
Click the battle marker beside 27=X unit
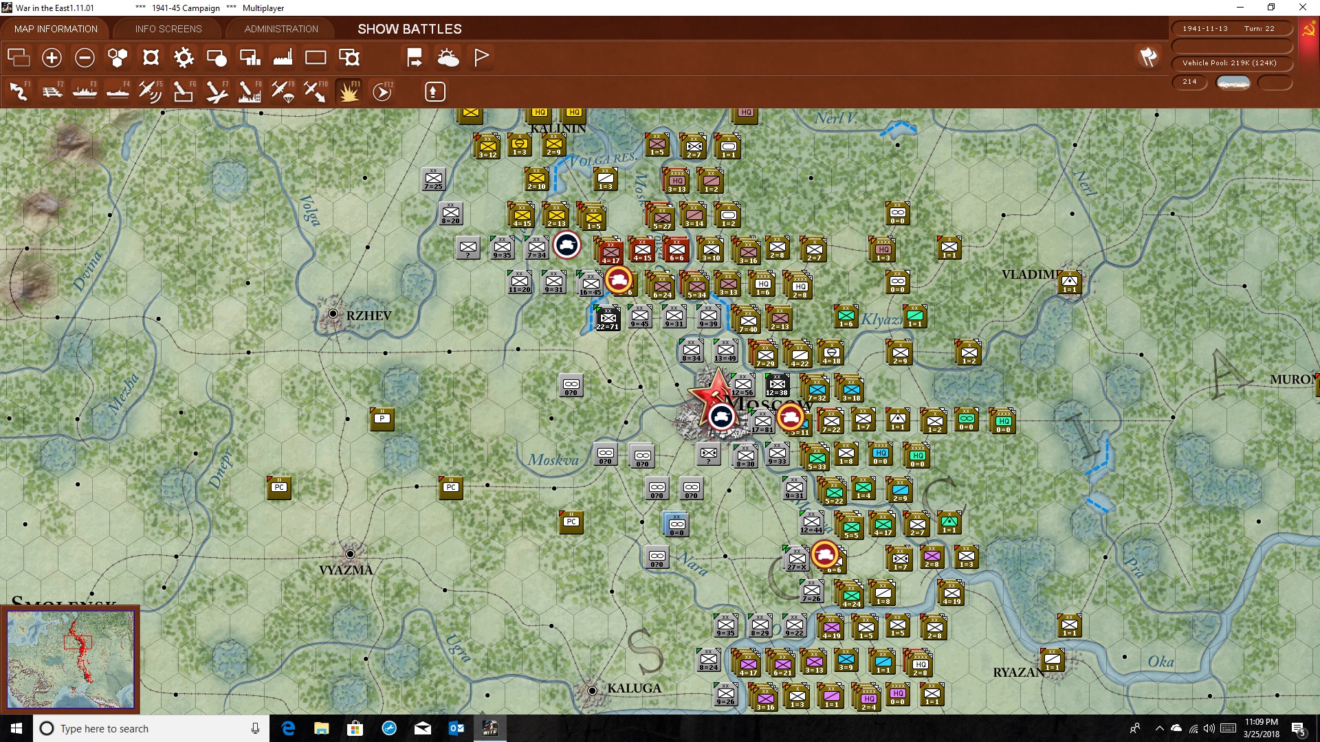[824, 554]
